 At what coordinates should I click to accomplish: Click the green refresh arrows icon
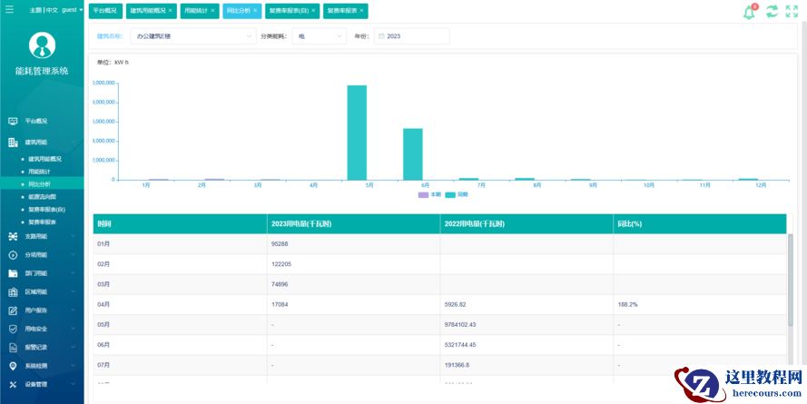pos(772,12)
